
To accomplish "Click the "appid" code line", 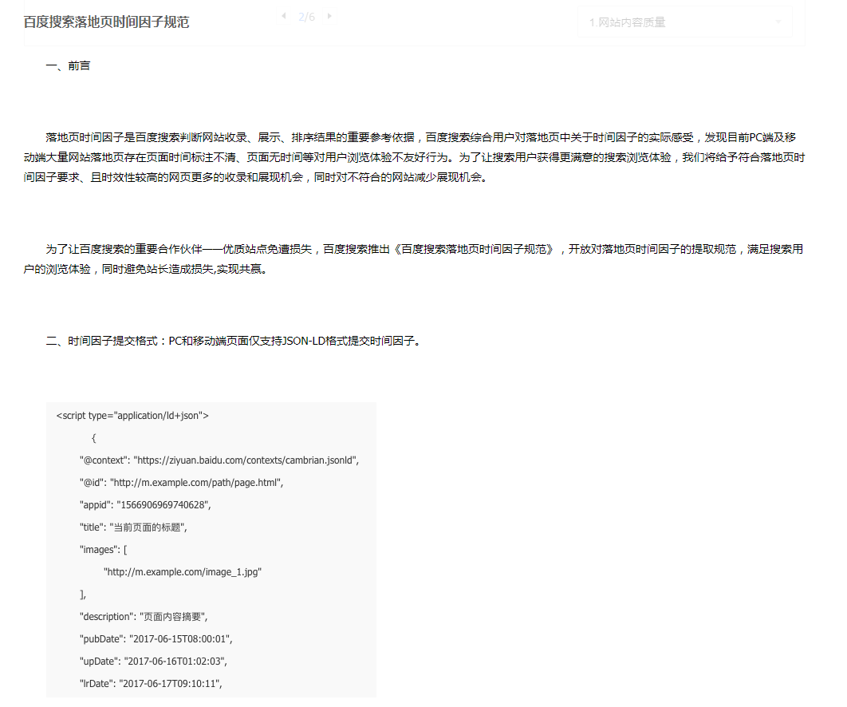I will click(145, 505).
